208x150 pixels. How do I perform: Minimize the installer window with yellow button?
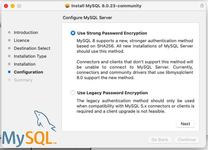pos(13,6)
